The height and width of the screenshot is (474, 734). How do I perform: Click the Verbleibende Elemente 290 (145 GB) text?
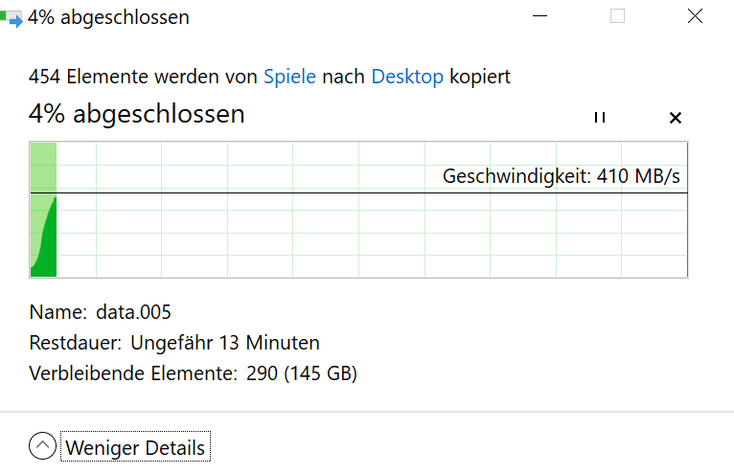pyautogui.click(x=193, y=373)
